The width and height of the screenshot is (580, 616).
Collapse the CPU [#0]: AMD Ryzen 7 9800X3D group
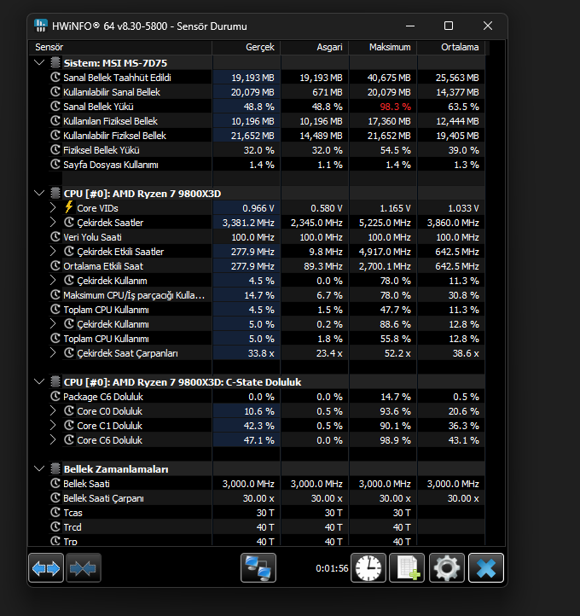(39, 194)
